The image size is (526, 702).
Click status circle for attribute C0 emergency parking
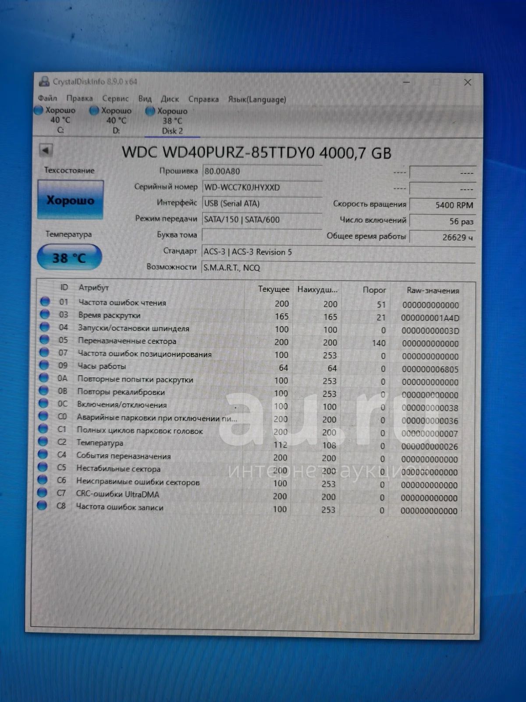coord(43,416)
